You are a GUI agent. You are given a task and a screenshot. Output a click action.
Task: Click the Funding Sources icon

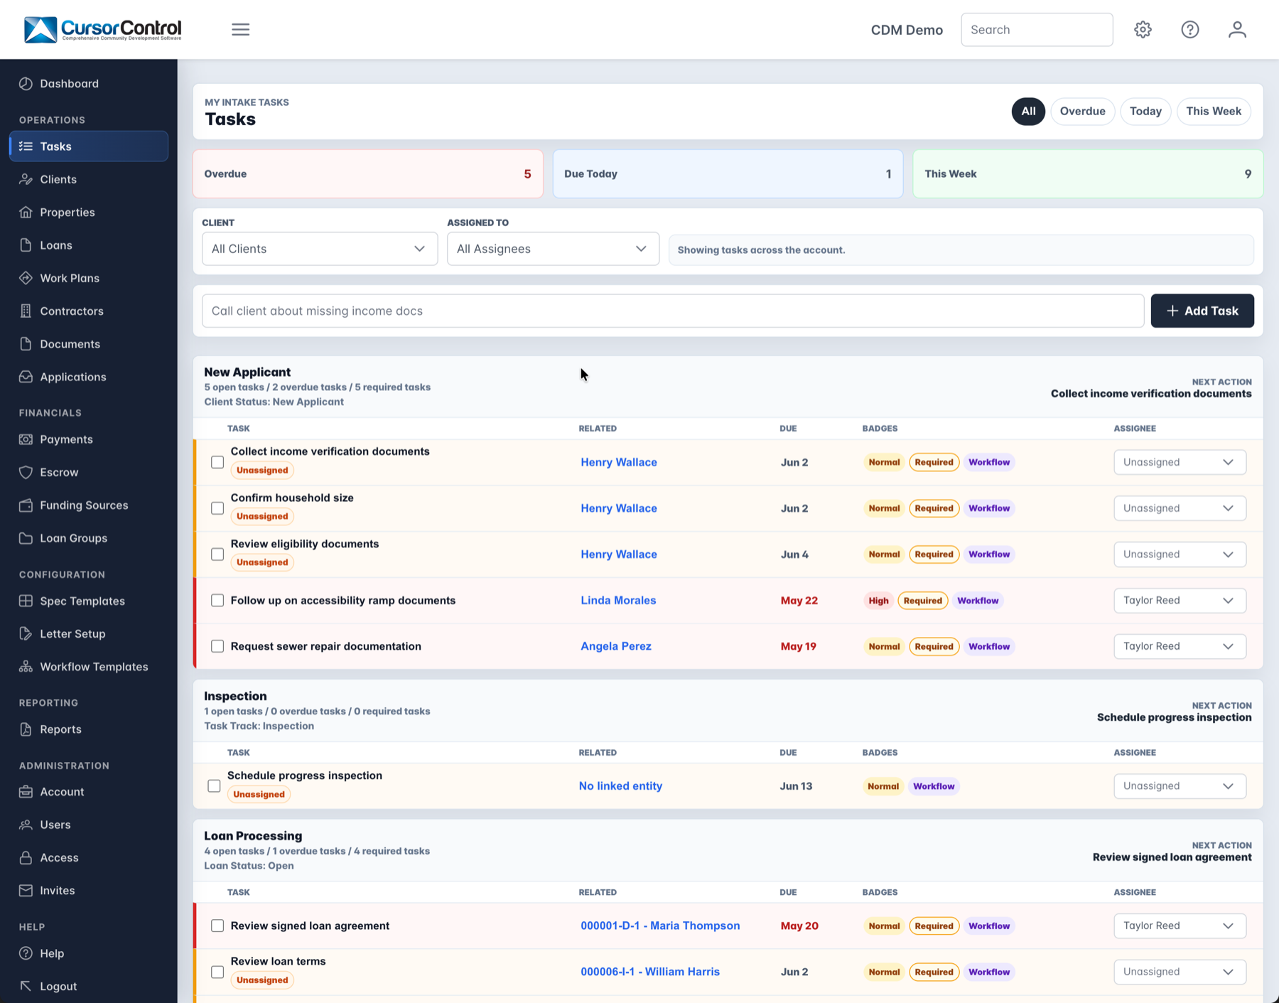(26, 505)
